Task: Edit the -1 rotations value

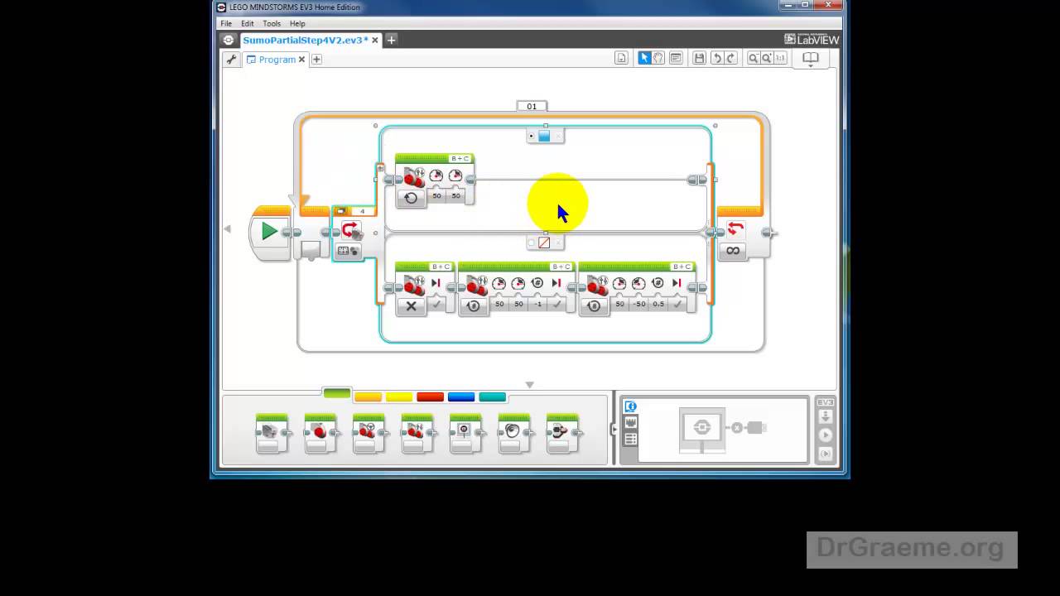Action: 537,304
